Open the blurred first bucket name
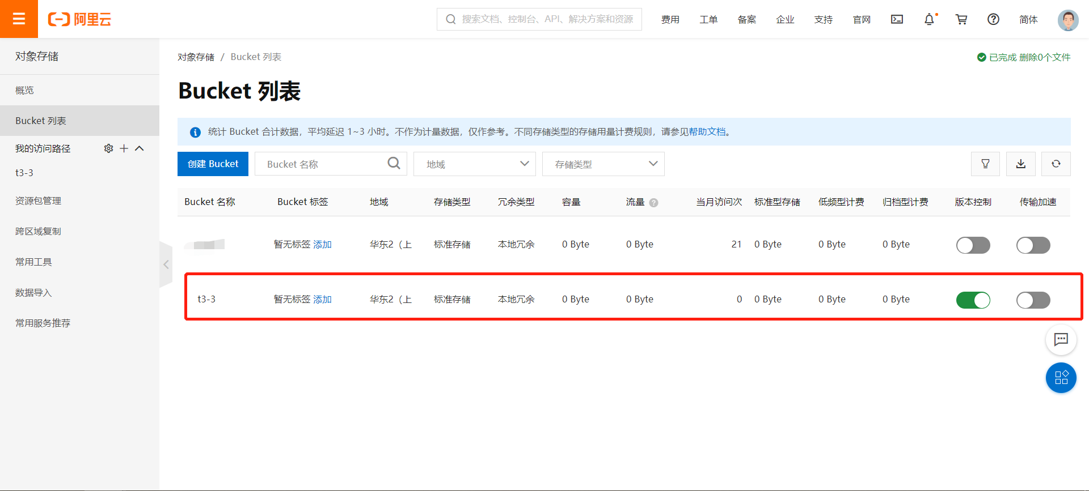The width and height of the screenshot is (1089, 491). coord(205,244)
